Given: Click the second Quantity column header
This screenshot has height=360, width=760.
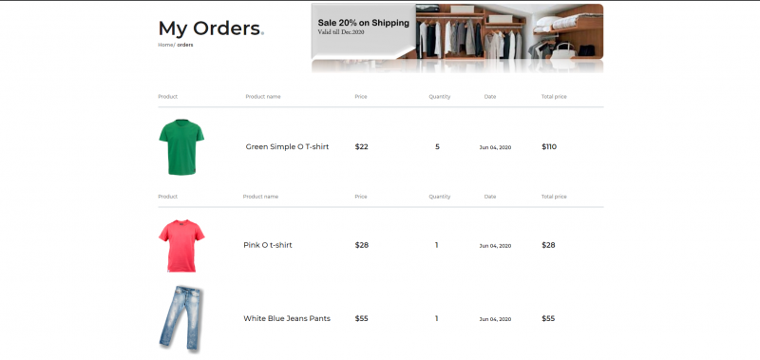Looking at the screenshot, I should pos(440,197).
